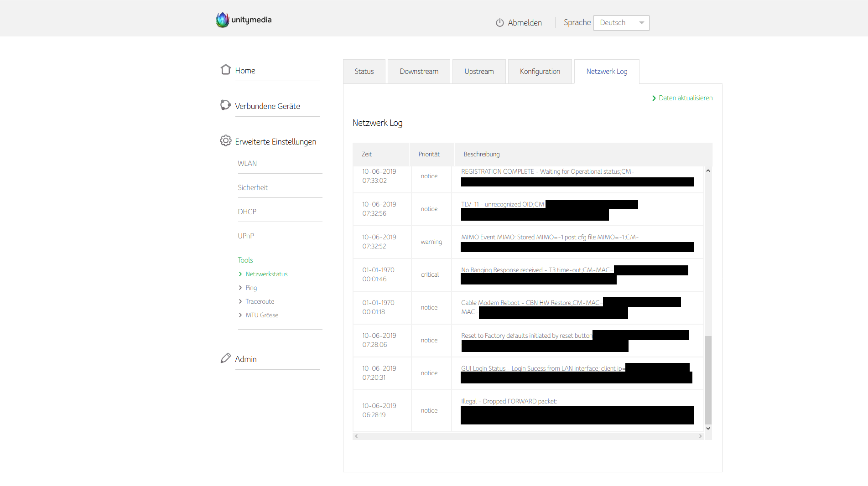Select Tools in sidebar
Screen dimensions: 868x486
tap(245, 260)
